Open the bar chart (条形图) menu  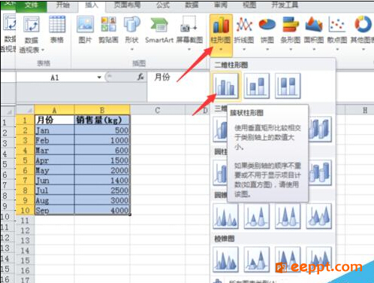click(x=291, y=33)
